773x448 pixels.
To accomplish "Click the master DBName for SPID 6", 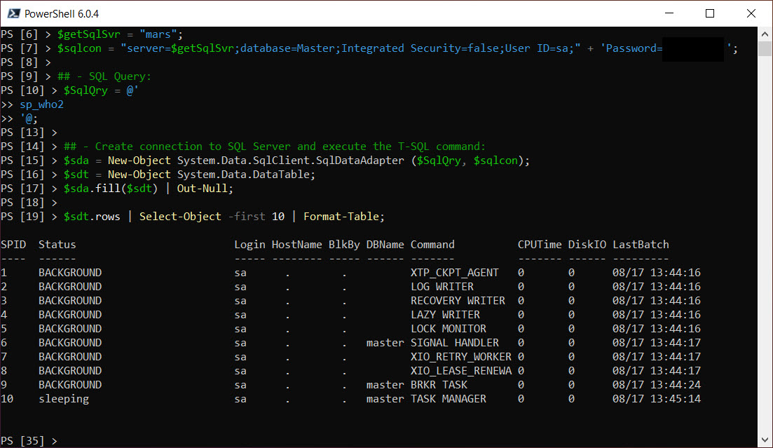I will click(385, 342).
